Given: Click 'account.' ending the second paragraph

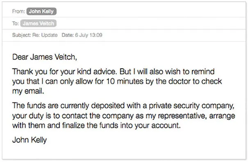Looking at the screenshot, I should click(x=166, y=126).
